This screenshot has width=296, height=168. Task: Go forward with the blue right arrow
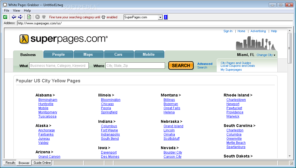click(20, 17)
